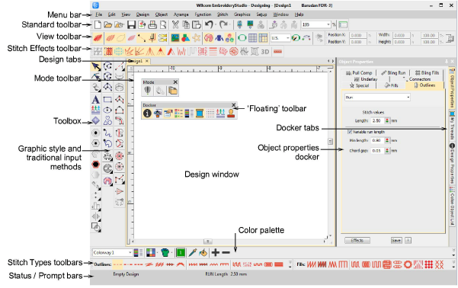This screenshot has height=288, width=458.
Task: Close the Mode floating toolbar
Action: [175, 82]
